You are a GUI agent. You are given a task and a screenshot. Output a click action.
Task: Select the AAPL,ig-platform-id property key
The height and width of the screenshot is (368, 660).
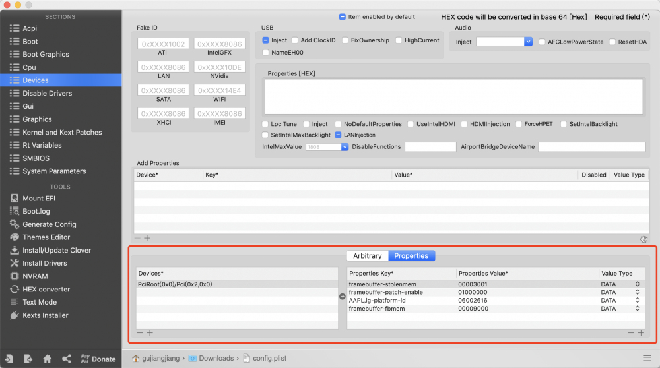tap(377, 300)
